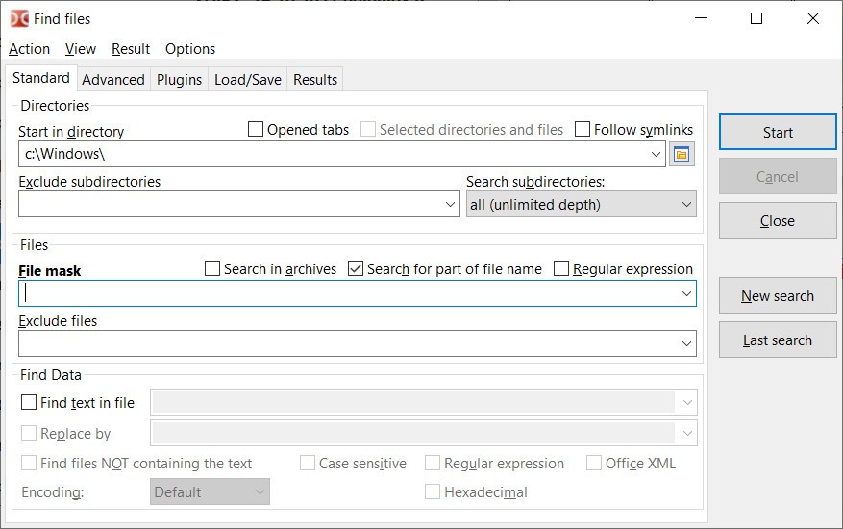Click the Start search button
The height and width of the screenshot is (529, 843).
click(x=778, y=132)
